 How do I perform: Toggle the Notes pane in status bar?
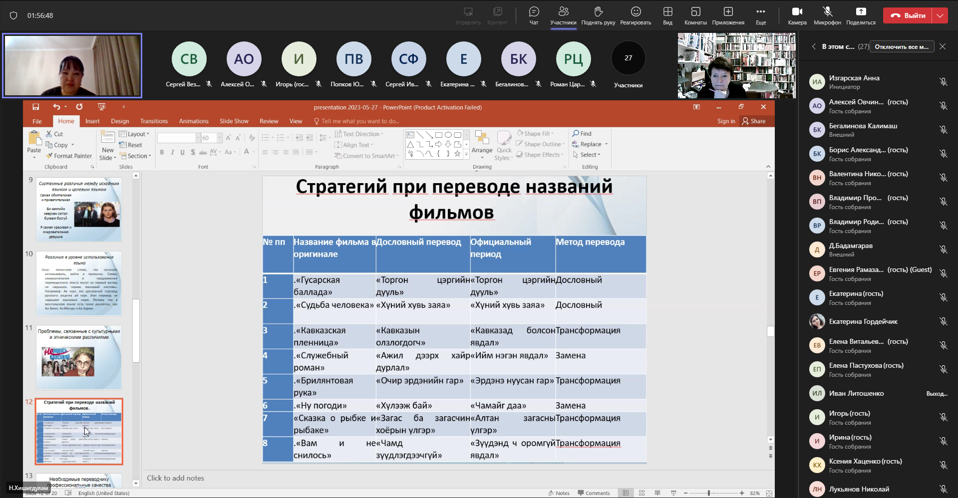click(559, 493)
